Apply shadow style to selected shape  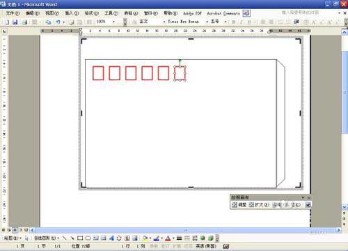(x=203, y=238)
